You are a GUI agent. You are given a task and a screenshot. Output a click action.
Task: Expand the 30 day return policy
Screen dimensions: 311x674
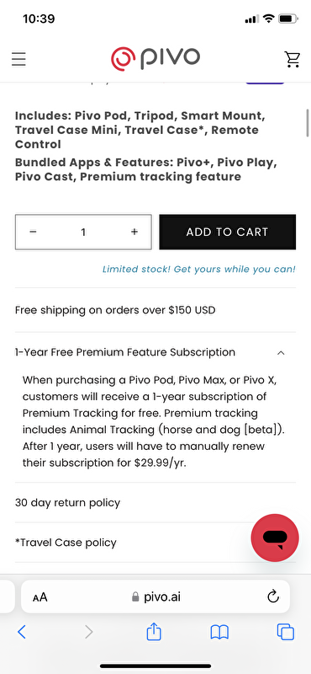[155, 502]
